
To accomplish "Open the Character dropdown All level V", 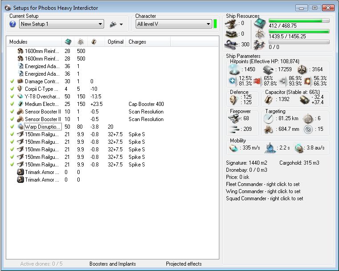I will (x=174, y=24).
